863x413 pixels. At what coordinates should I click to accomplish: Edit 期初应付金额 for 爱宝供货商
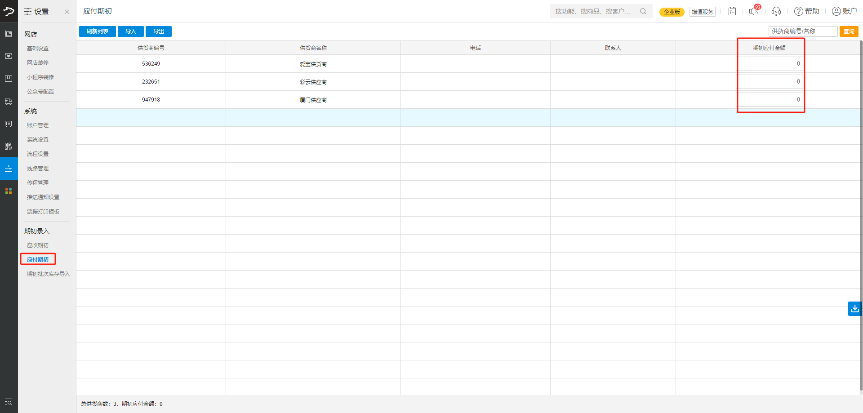point(770,64)
